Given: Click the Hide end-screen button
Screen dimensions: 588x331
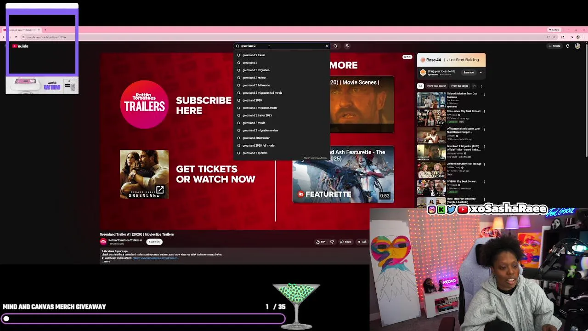Looking at the screenshot, I should [x=407, y=57].
